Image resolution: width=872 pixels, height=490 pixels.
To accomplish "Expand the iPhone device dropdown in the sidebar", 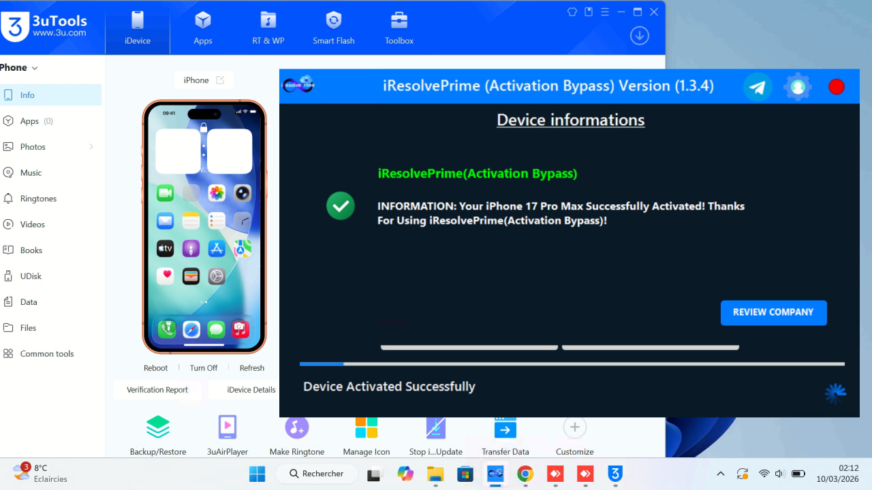I will click(x=35, y=68).
